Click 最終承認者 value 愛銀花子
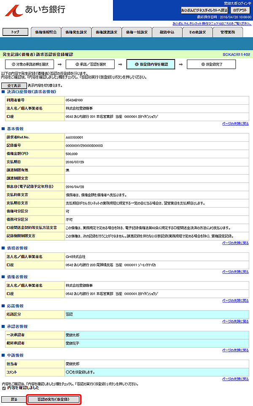253x406 pixels. (73, 344)
